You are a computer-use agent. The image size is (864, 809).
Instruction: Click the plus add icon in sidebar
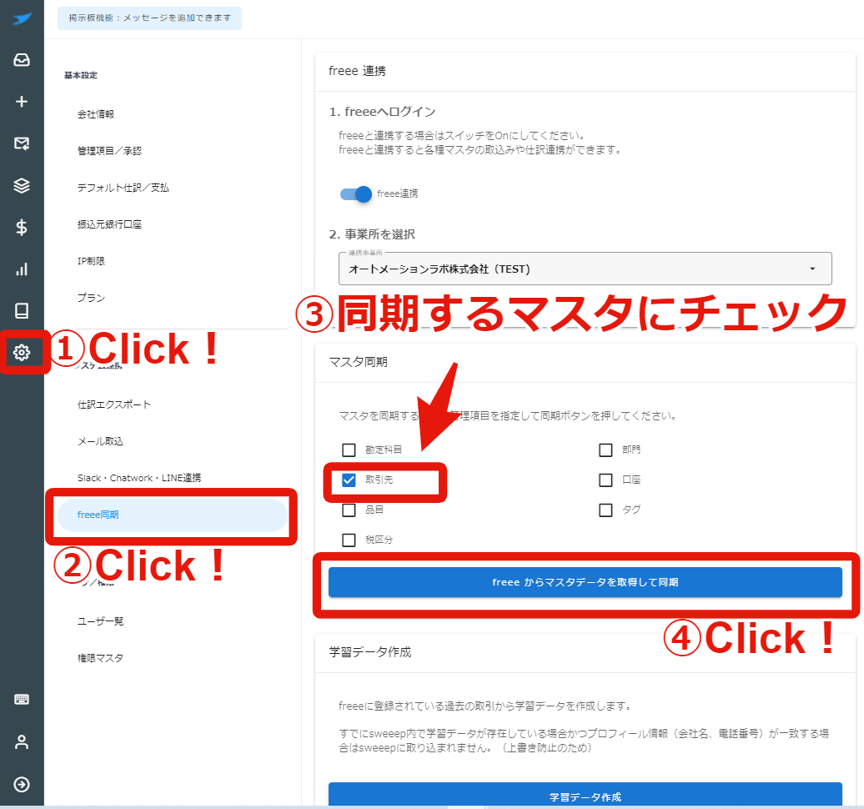[x=22, y=102]
